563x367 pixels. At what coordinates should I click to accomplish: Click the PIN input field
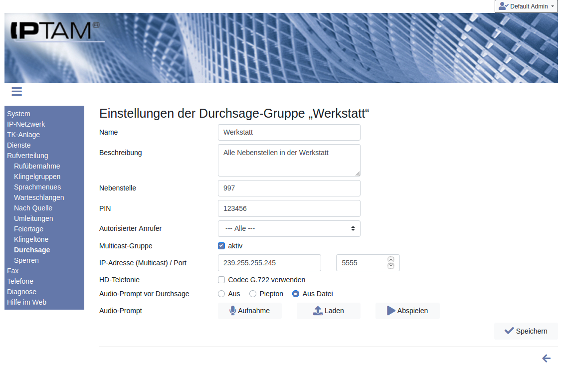[289, 208]
